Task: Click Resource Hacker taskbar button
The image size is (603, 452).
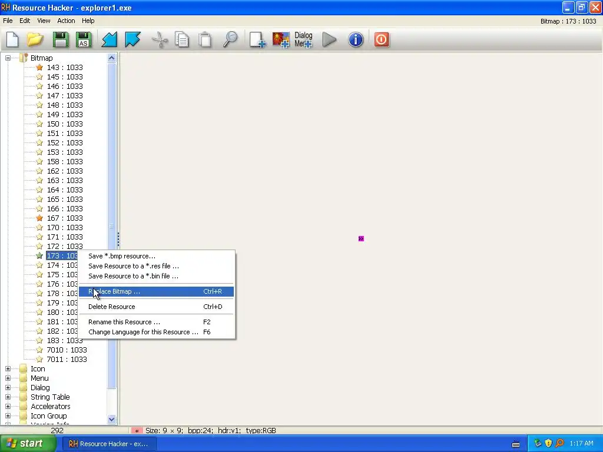Action: pyautogui.click(x=110, y=444)
